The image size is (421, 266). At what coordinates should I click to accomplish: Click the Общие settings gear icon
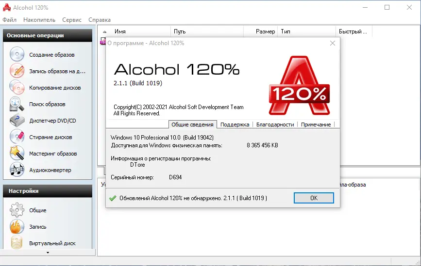point(17,210)
